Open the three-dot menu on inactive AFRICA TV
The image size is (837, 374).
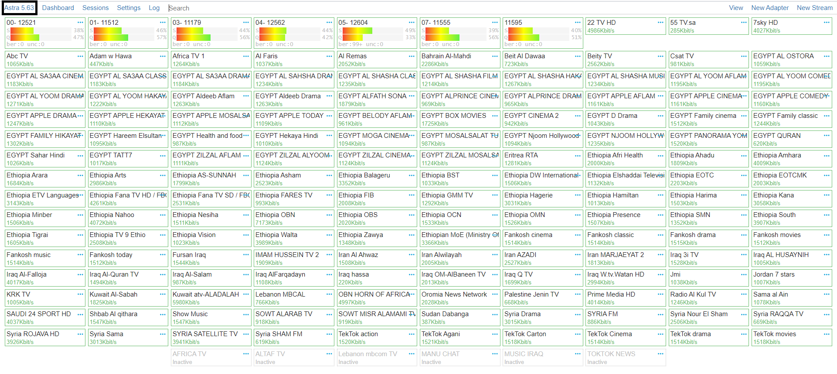[246, 354]
